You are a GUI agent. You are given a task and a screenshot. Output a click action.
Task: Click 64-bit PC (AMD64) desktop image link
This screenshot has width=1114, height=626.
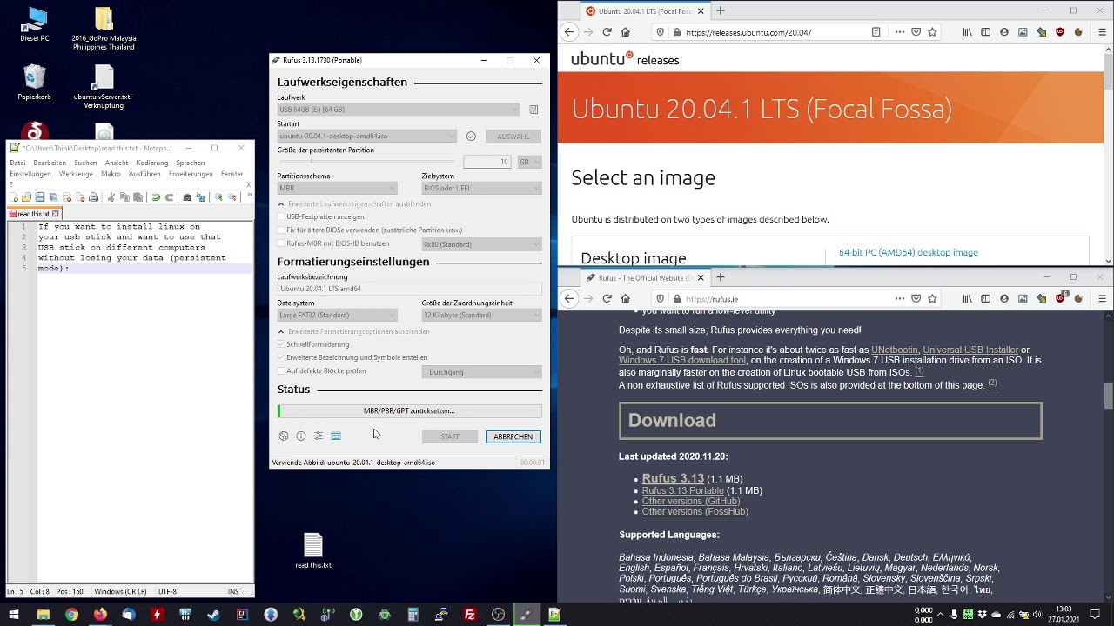[909, 252]
